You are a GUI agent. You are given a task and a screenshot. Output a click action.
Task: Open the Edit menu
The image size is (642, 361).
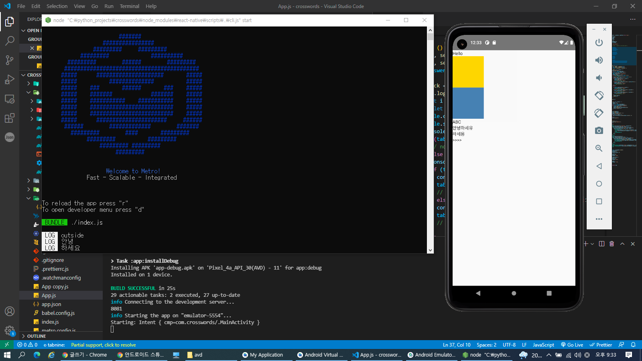(36, 6)
